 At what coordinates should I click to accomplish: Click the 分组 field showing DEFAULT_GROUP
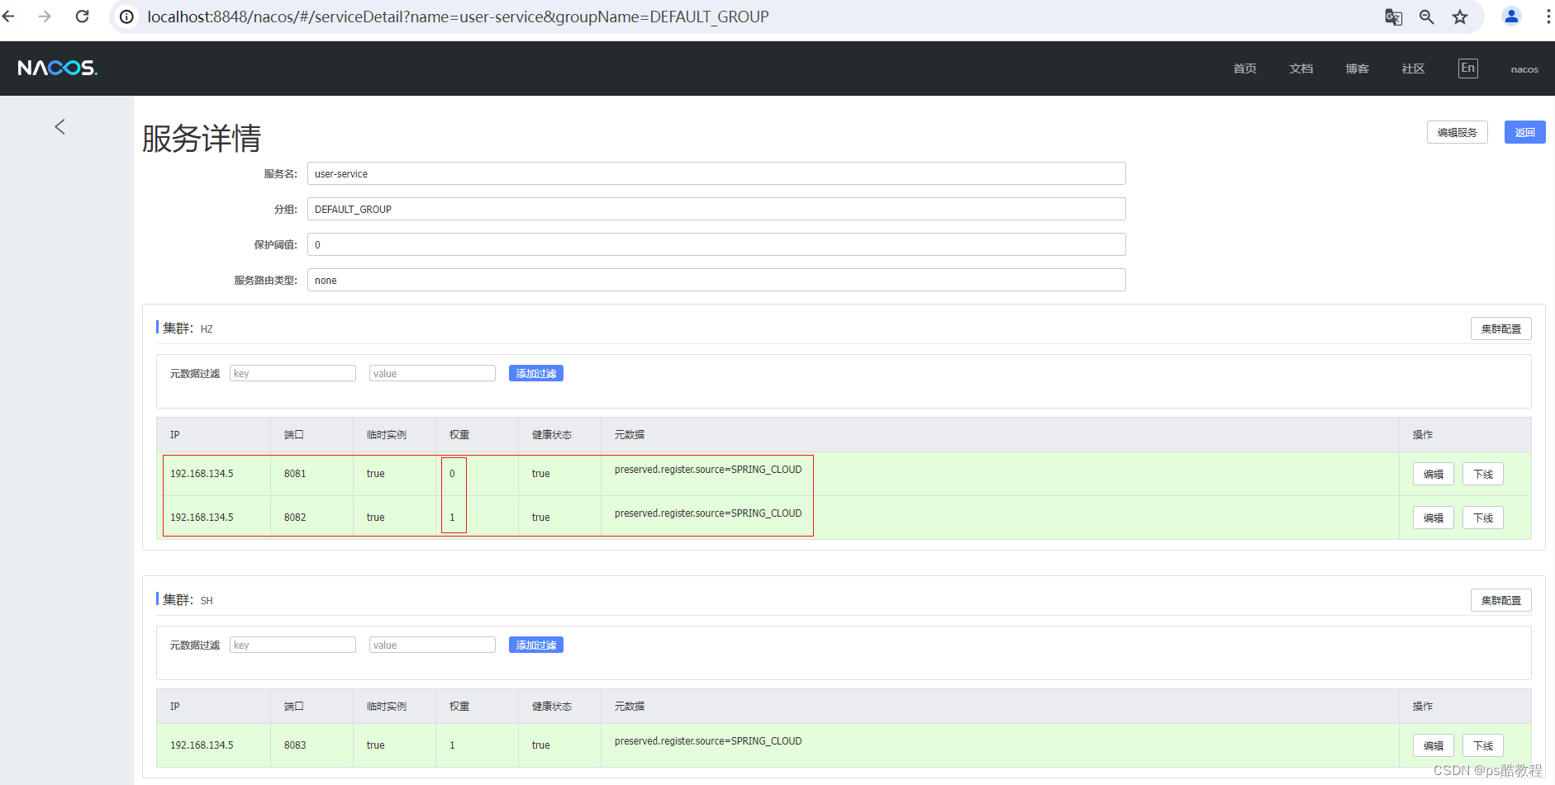[716, 209]
